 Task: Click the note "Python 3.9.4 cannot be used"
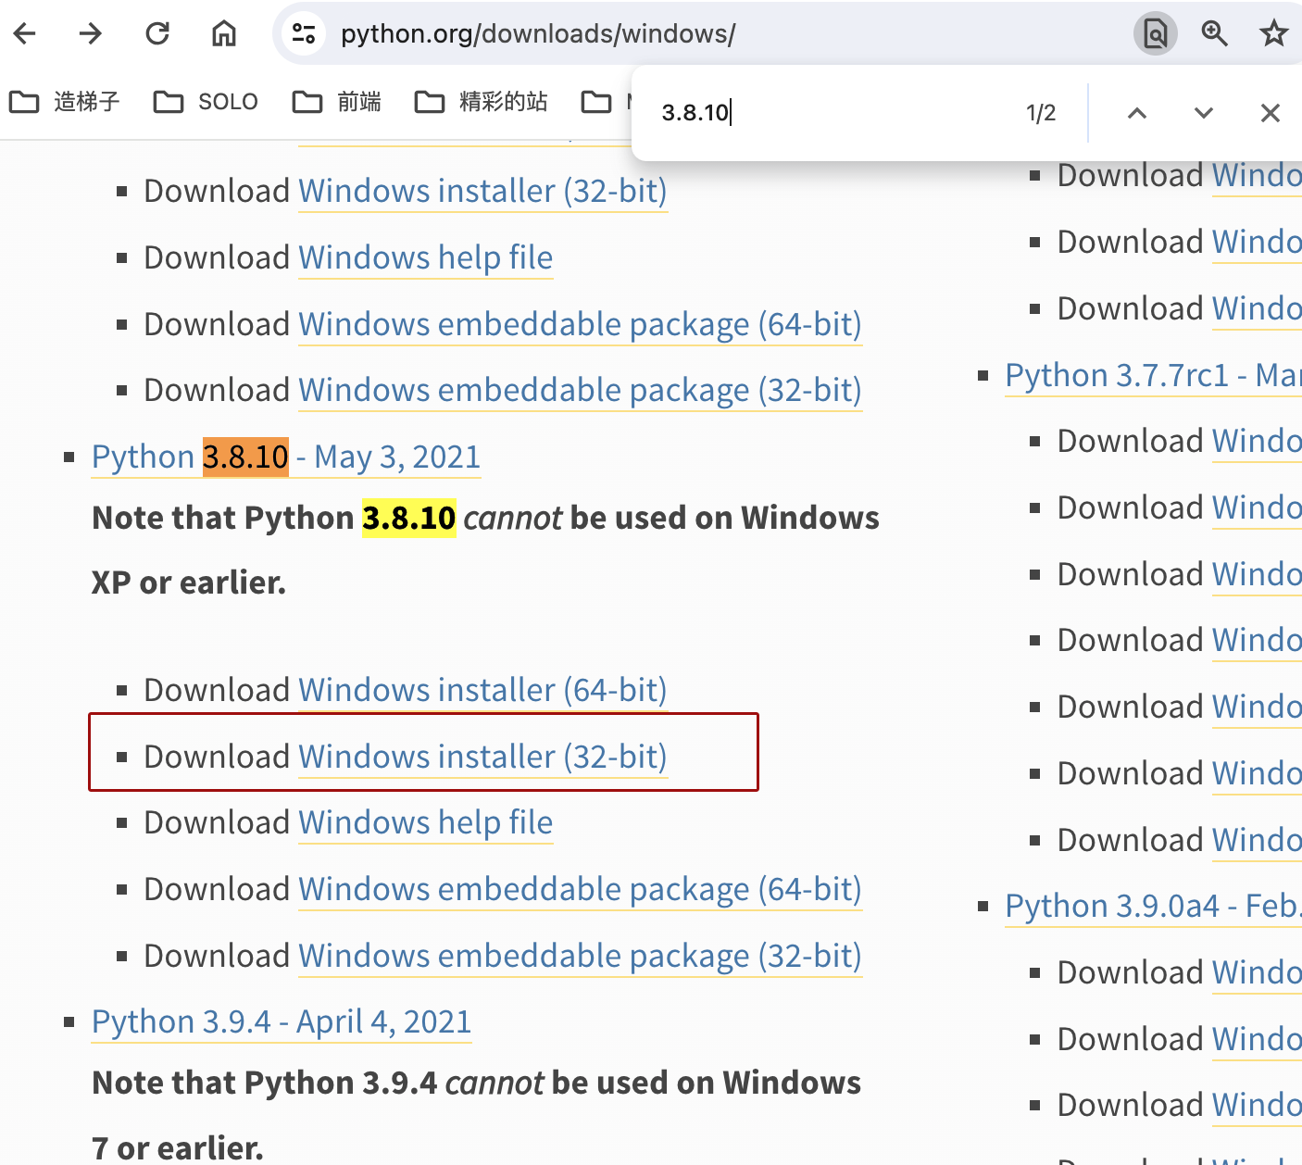tap(476, 1115)
